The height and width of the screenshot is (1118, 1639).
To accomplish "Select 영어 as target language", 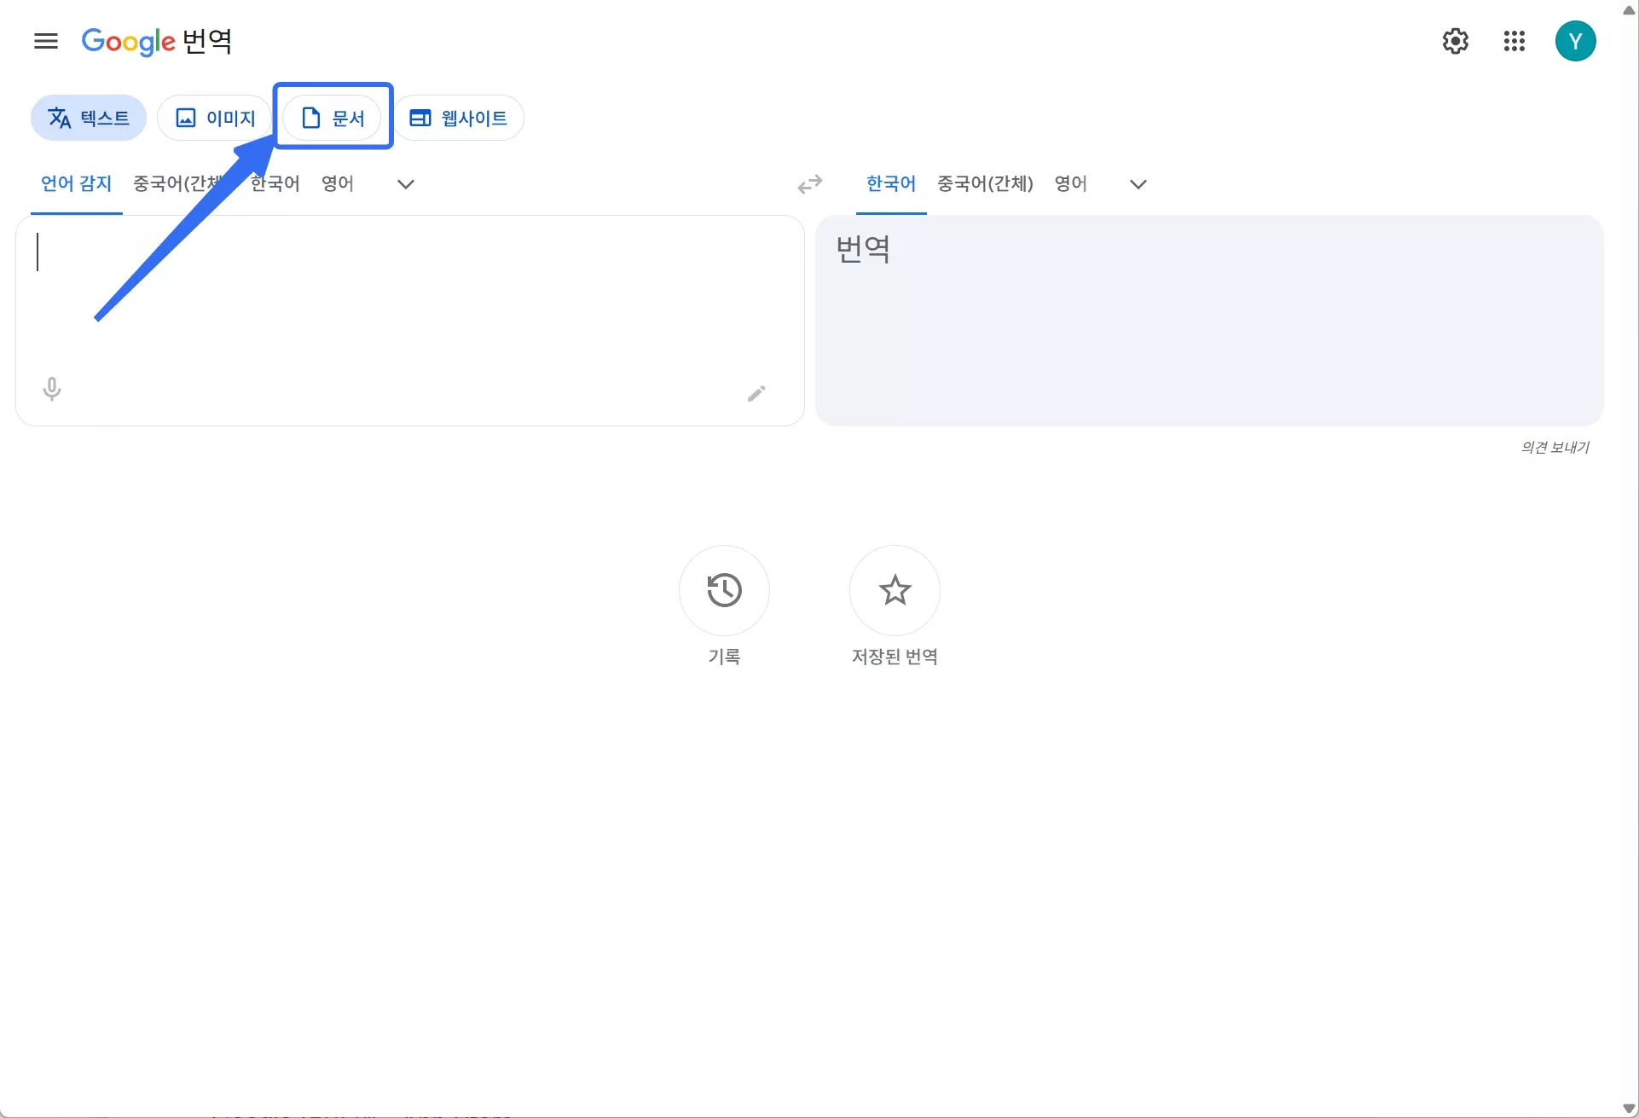I will (x=1071, y=183).
